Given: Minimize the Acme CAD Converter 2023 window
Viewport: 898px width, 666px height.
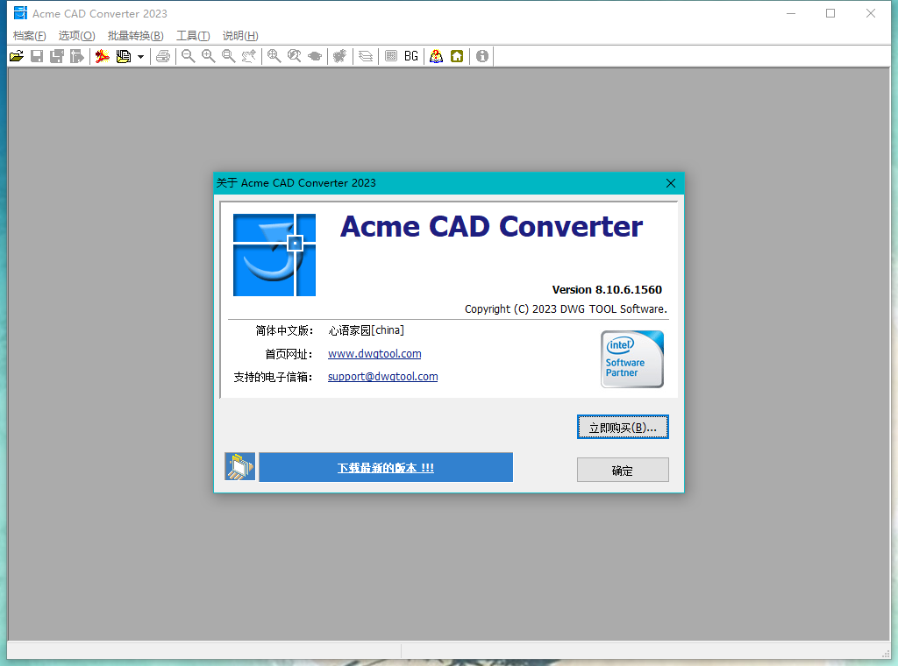Looking at the screenshot, I should pos(791,13).
